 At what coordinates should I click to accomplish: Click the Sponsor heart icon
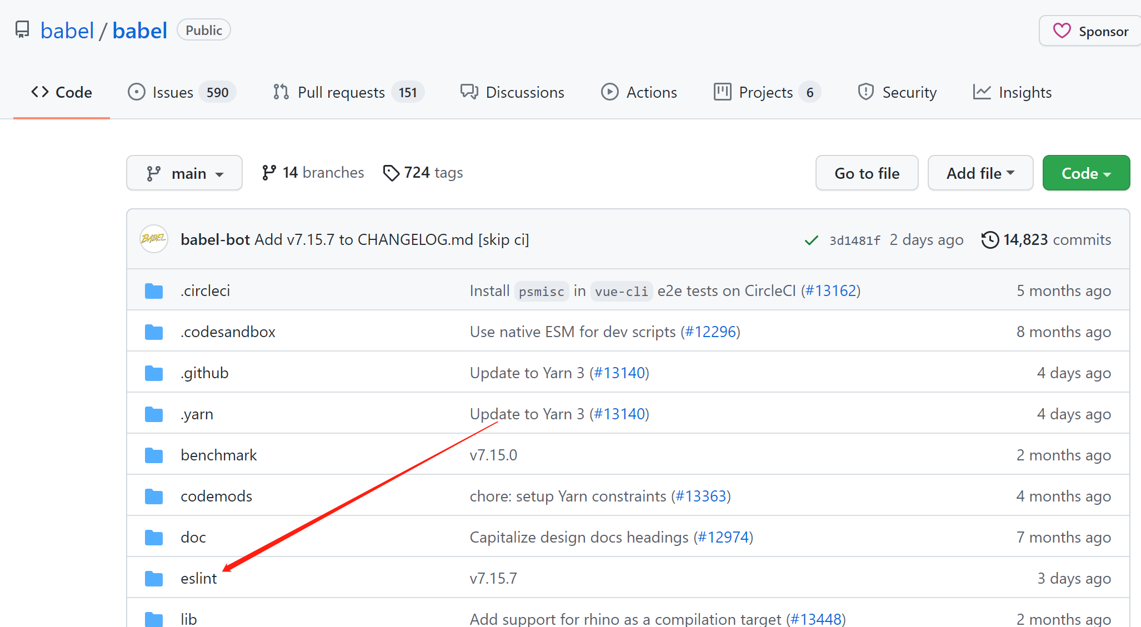click(x=1062, y=31)
